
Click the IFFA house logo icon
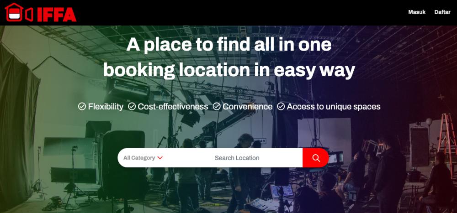[14, 12]
